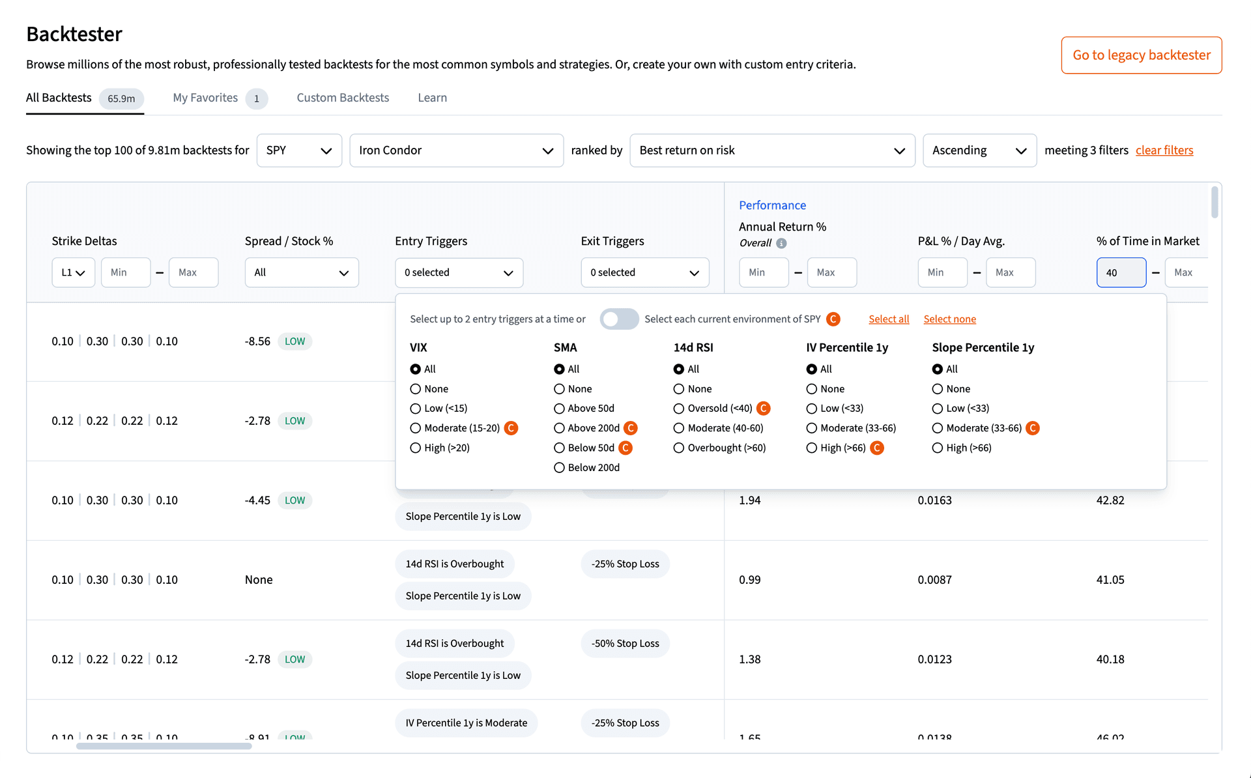Enable the current environment toggle switch
The width and height of the screenshot is (1251, 778).
[x=619, y=319]
